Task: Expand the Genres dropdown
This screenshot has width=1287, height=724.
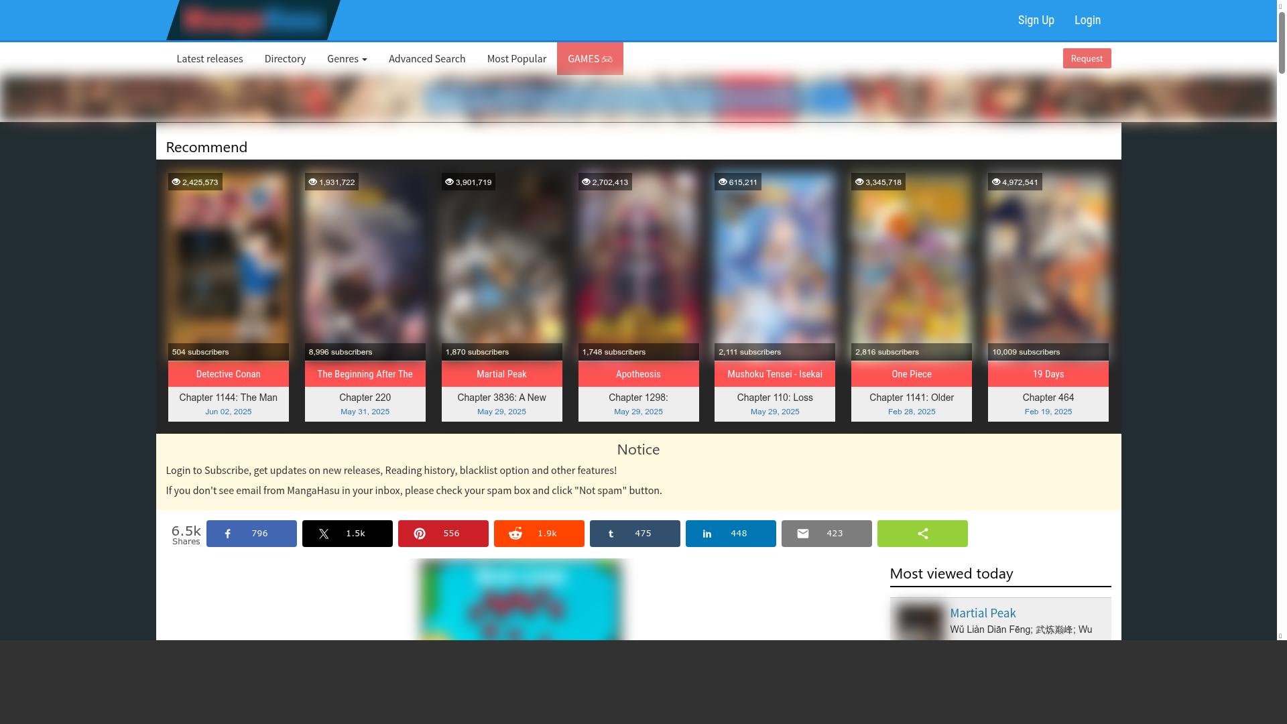Action: pos(347,59)
